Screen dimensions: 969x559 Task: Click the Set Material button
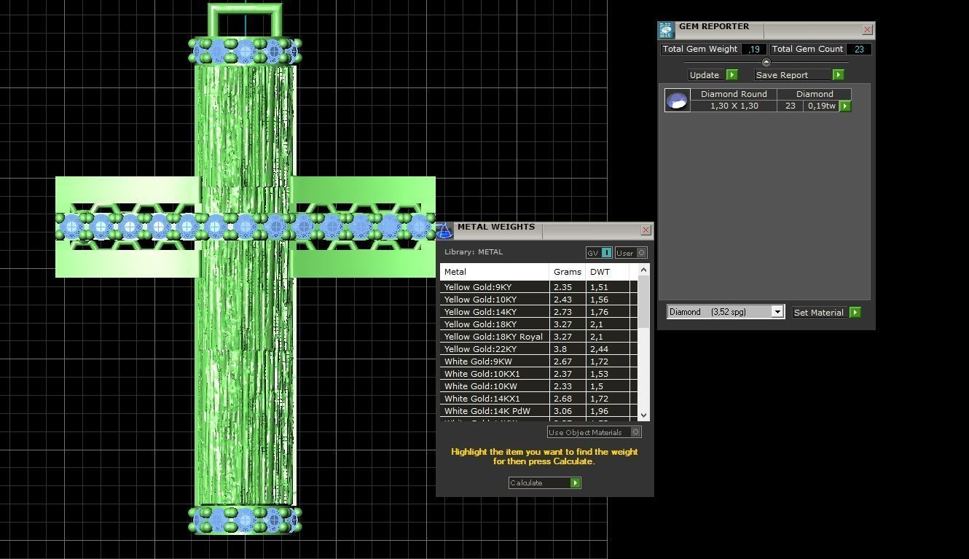(x=827, y=313)
